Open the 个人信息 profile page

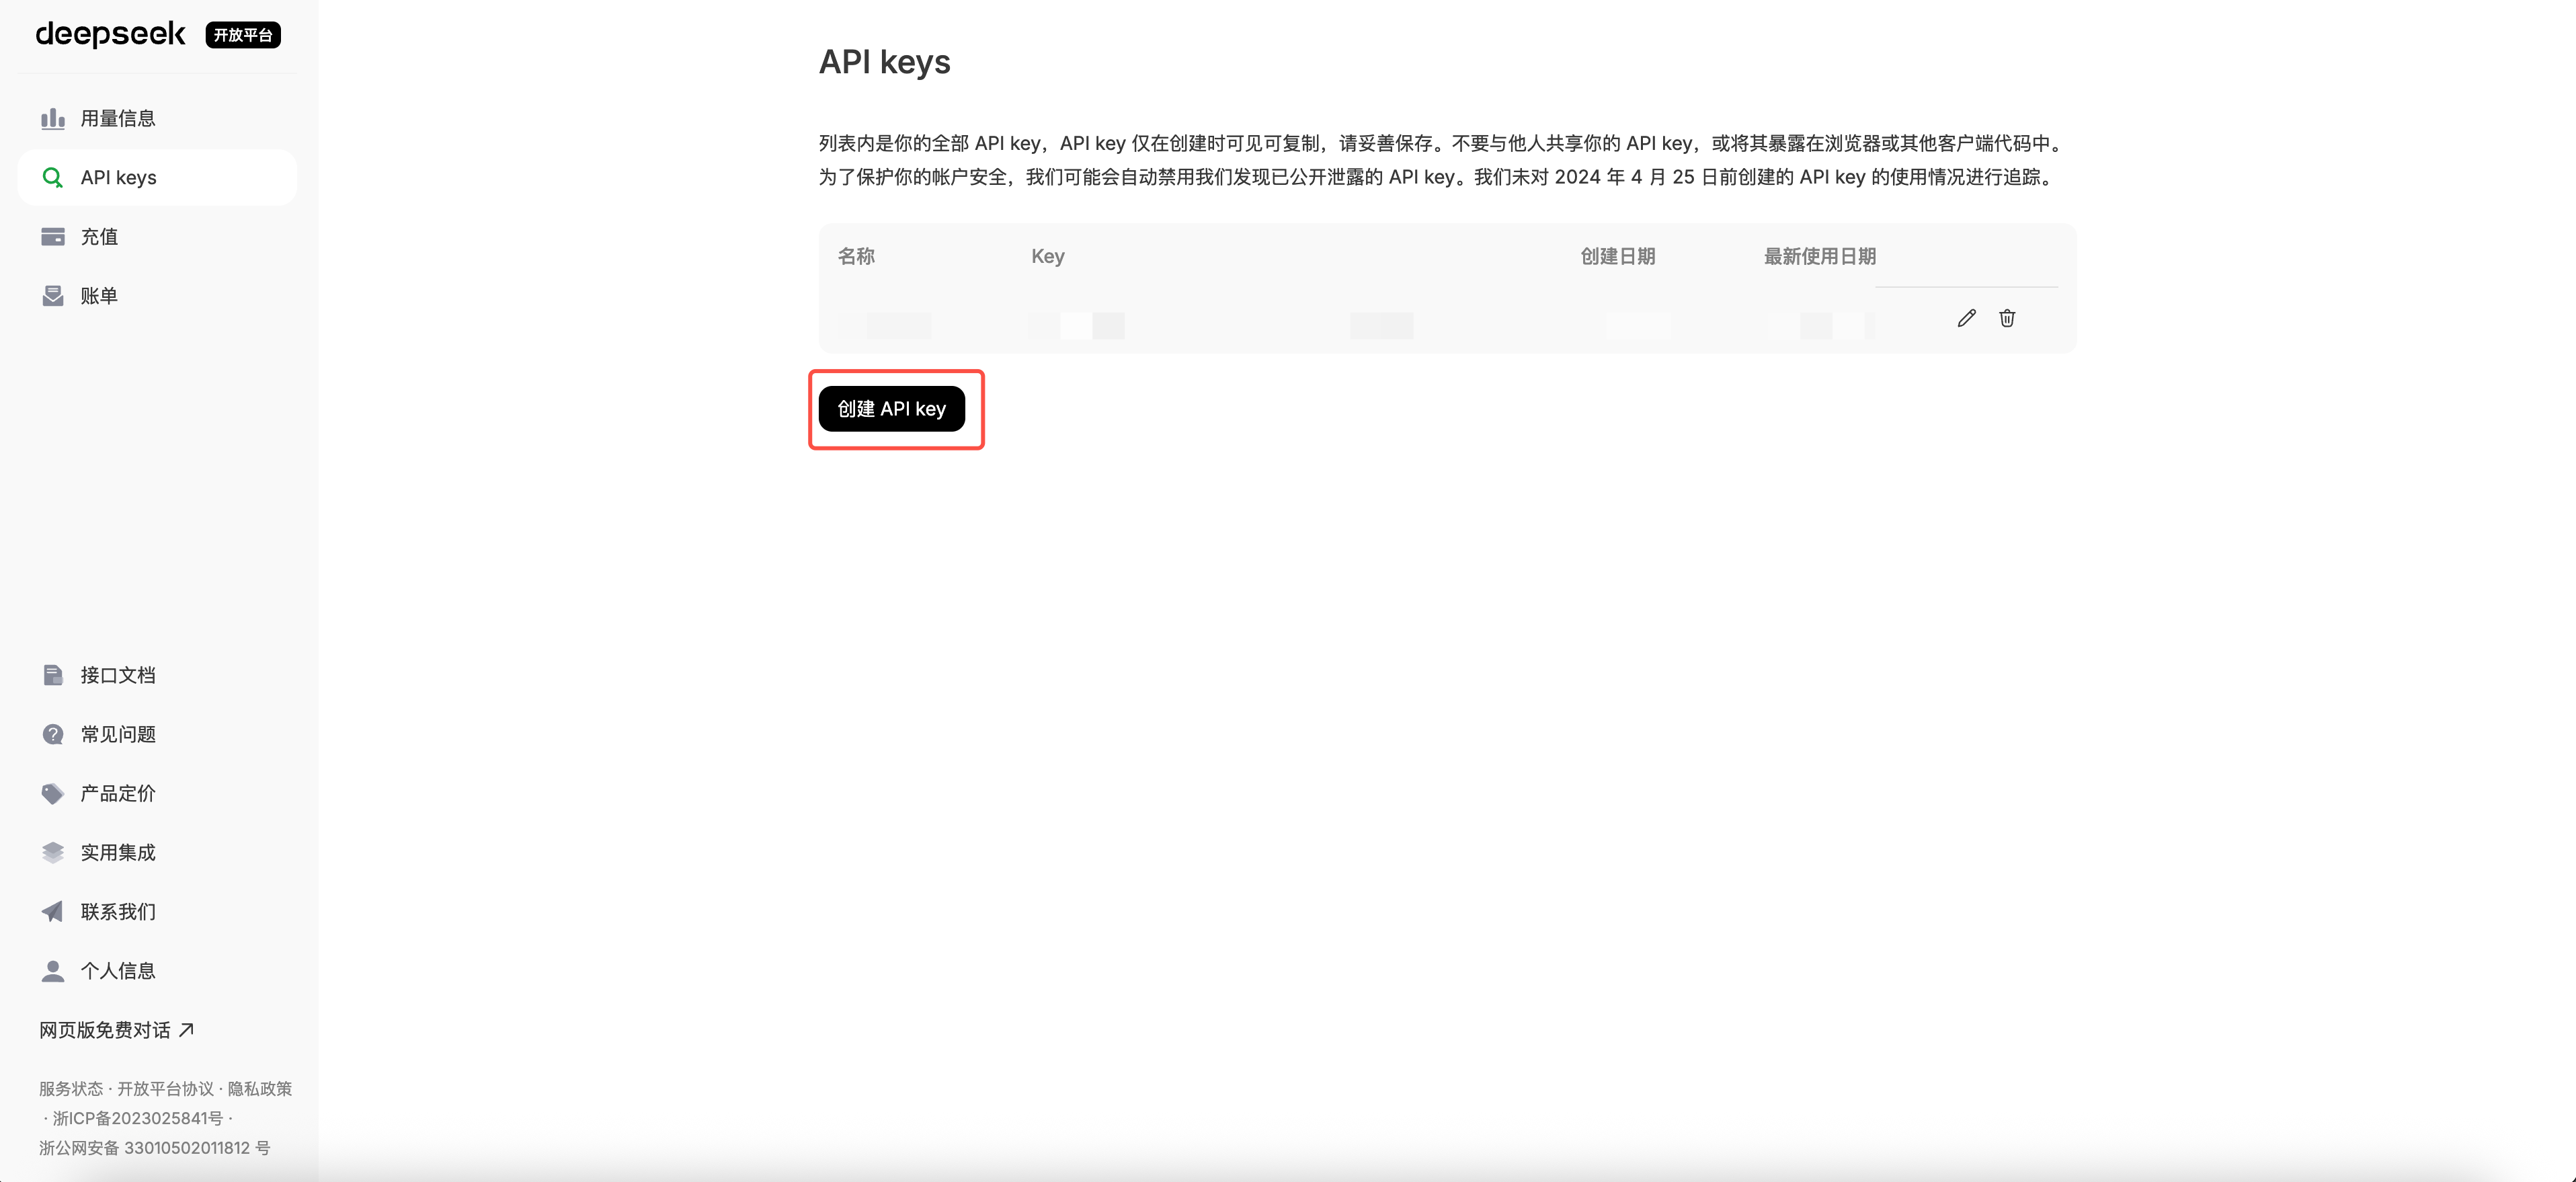[117, 970]
